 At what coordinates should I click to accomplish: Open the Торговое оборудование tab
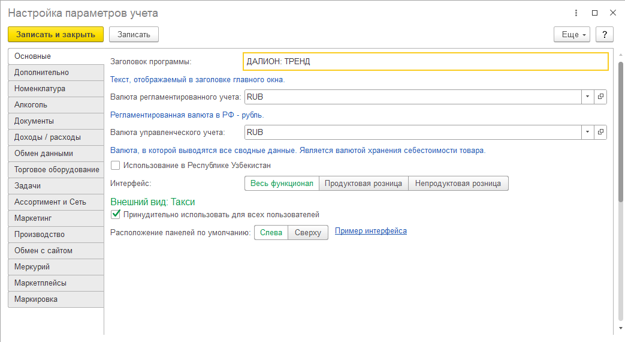pyautogui.click(x=56, y=170)
